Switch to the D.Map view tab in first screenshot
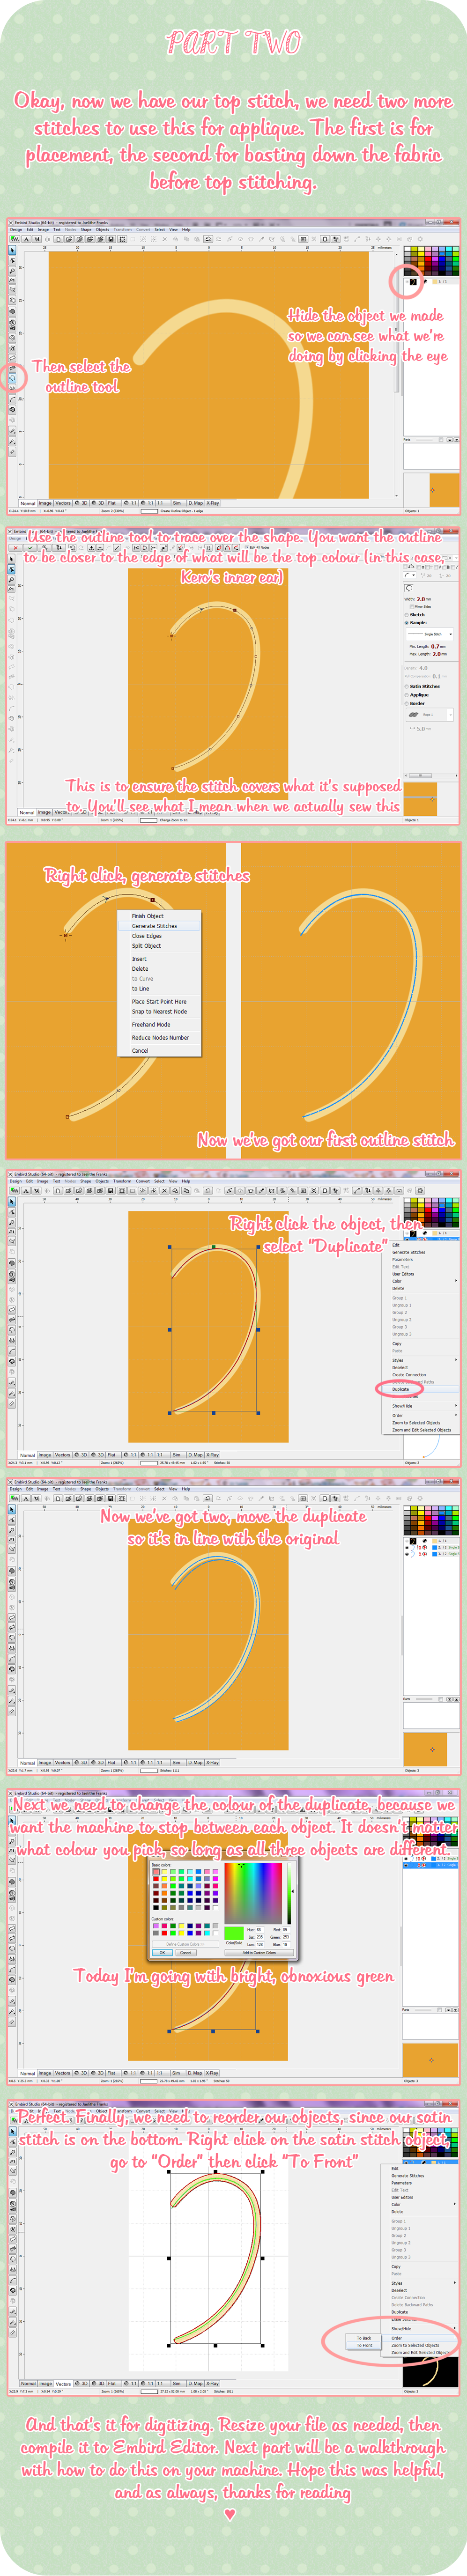 [x=195, y=503]
